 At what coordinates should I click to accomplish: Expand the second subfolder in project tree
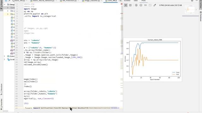point(8,11)
